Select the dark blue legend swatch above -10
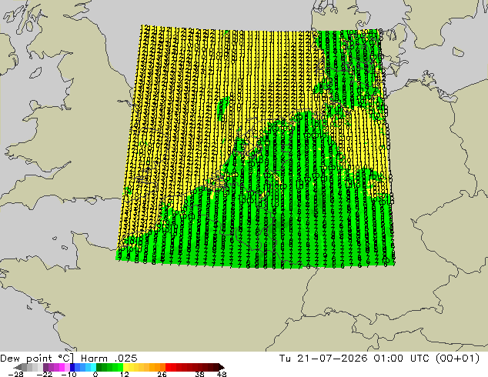Screen dimensions: 488x377 pos(72,367)
